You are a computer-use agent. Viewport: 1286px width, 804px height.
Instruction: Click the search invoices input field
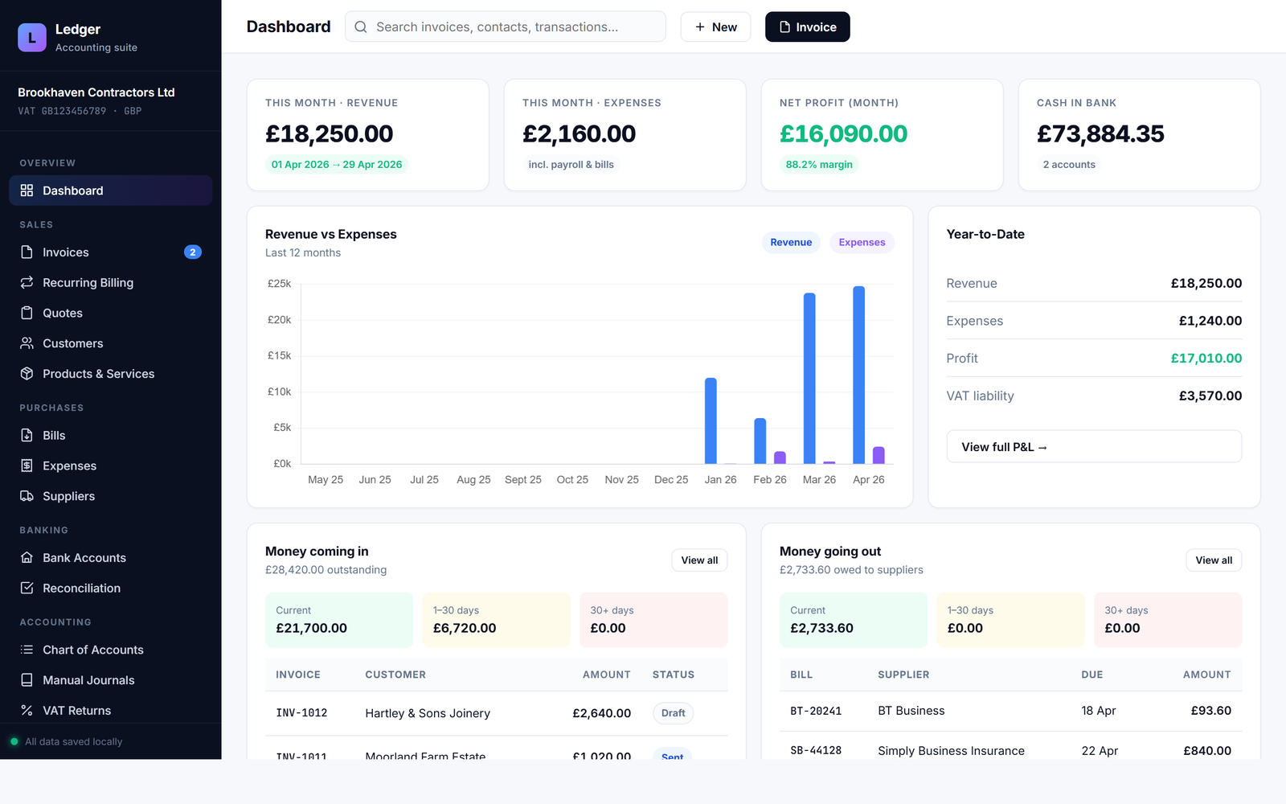pyautogui.click(x=505, y=27)
